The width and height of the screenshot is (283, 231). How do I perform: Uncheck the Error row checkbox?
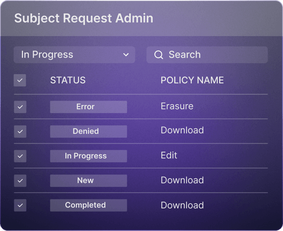20,107
